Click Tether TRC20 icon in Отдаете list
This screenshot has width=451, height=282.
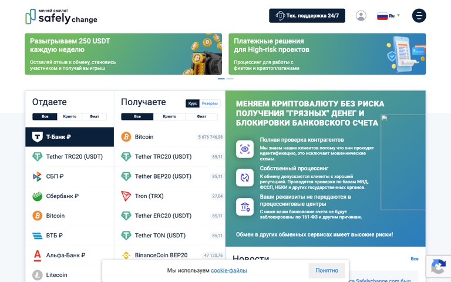click(x=38, y=156)
